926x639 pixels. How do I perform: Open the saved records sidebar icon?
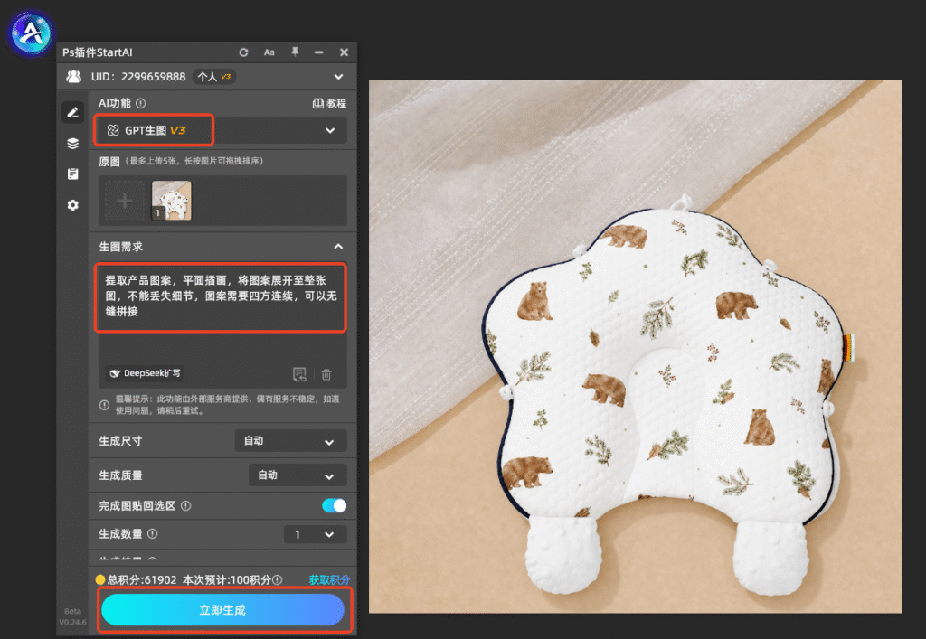[72, 174]
